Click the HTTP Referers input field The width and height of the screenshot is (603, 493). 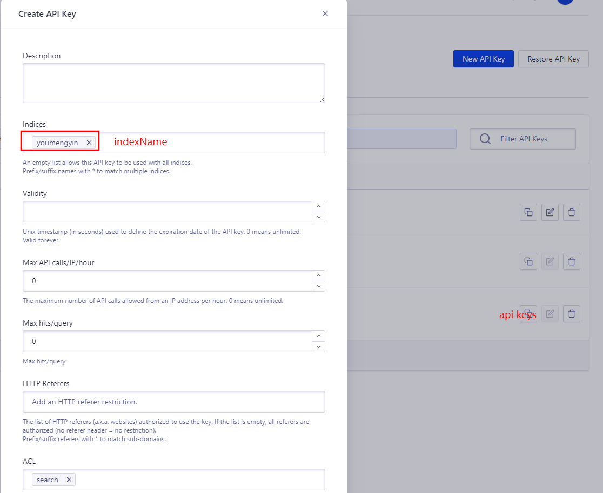174,402
